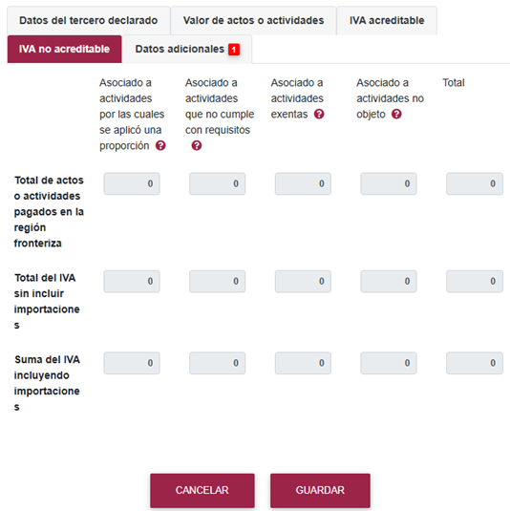Click help icon for proporción column
Screen dimensions: 510x511
point(160,145)
